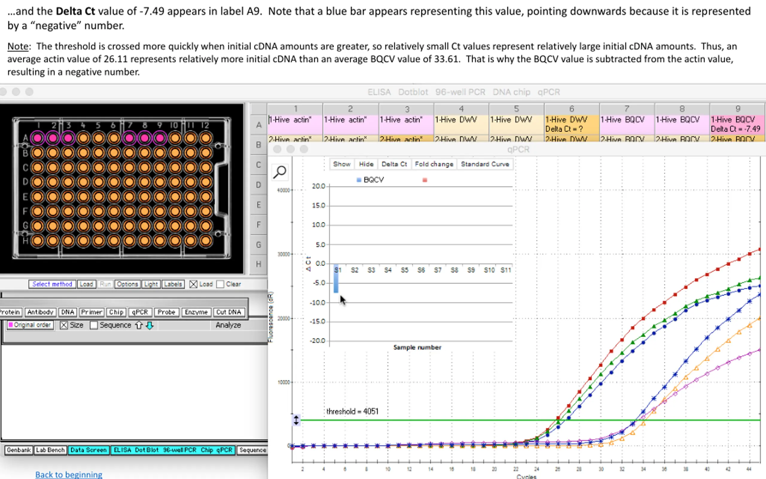
Task: Open the Select method dropdown
Action: point(52,284)
